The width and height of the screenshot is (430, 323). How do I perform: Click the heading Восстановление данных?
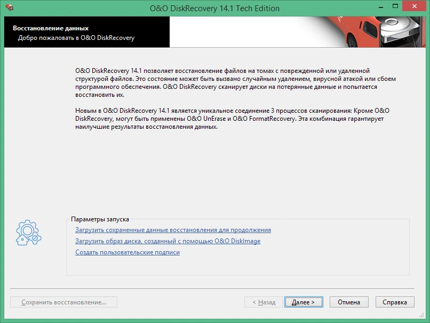click(51, 28)
